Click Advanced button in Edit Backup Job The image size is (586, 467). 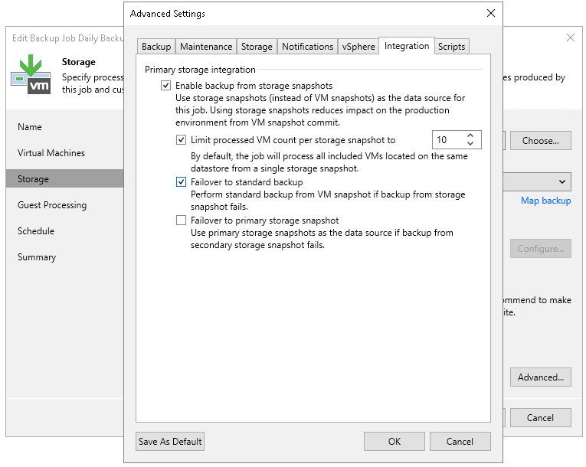point(541,377)
